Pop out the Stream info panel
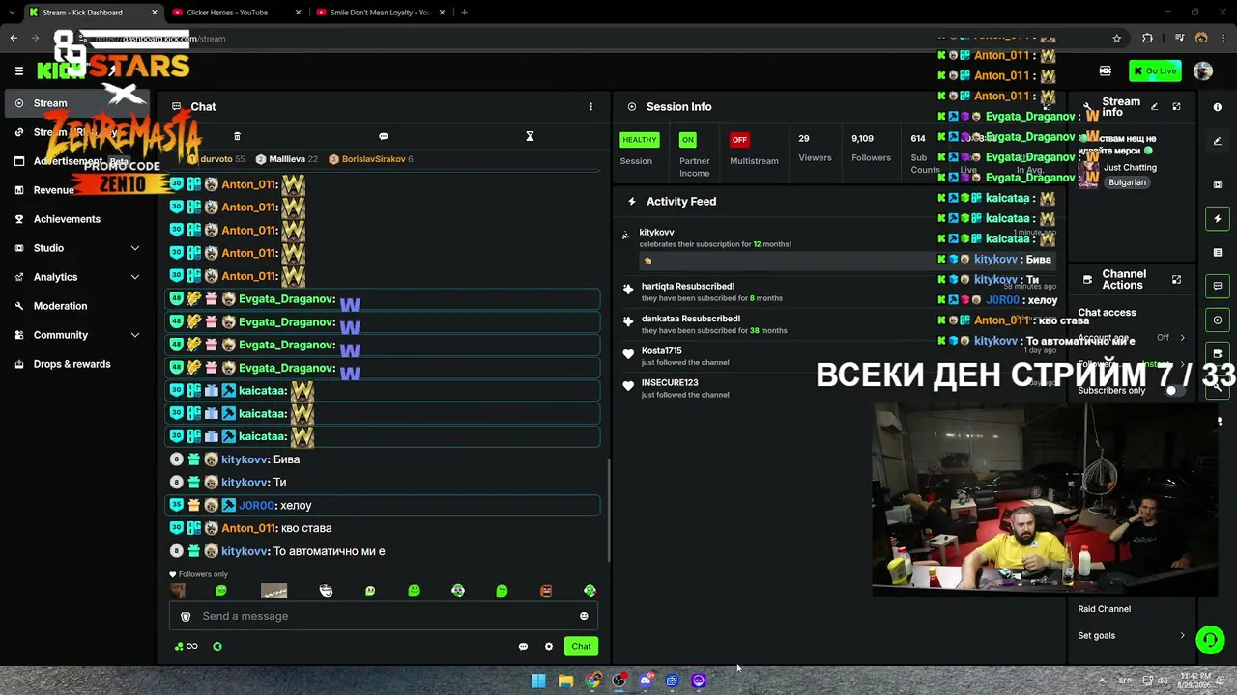1237x695 pixels. point(1176,107)
